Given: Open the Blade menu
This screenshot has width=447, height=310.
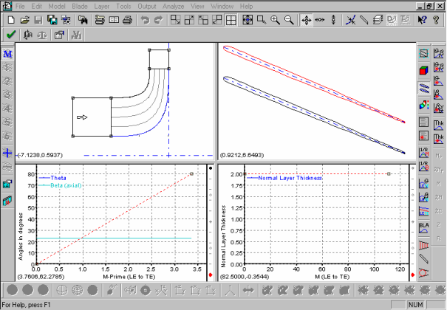Looking at the screenshot, I should click(79, 6).
